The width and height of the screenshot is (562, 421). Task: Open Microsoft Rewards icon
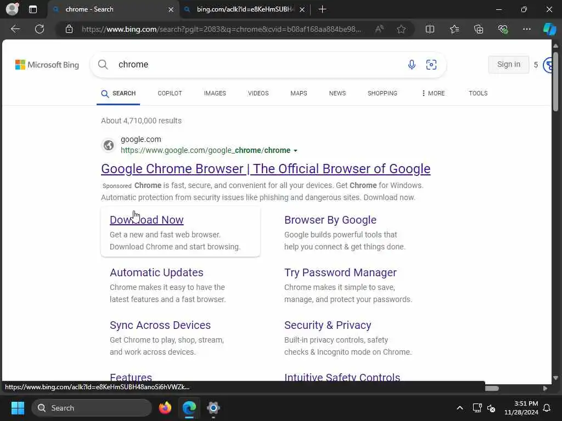pos(547,65)
